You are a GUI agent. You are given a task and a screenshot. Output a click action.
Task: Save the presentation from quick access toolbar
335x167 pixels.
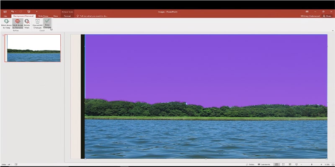[x=5, y=12]
